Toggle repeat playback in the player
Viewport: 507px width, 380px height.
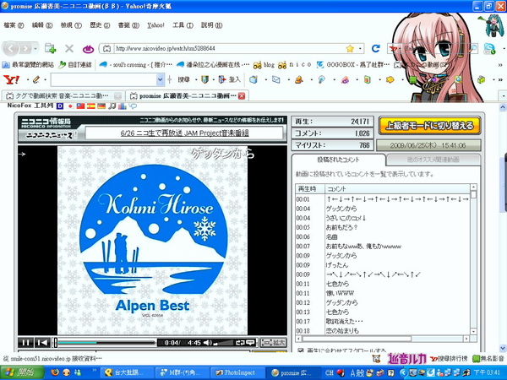(240, 343)
